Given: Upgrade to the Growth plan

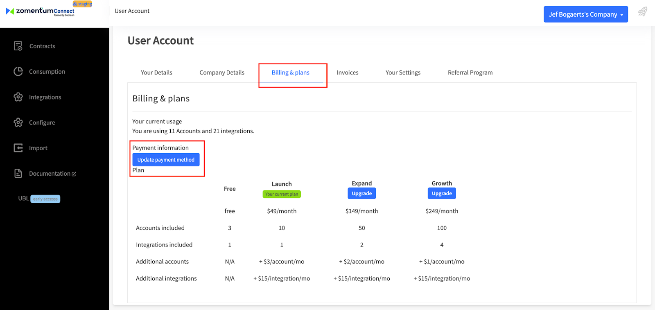Looking at the screenshot, I should (442, 193).
